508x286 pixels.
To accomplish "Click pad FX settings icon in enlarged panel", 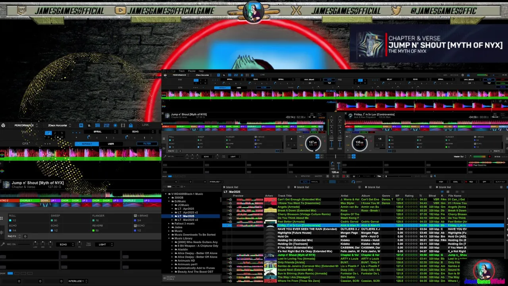I will [25, 236].
